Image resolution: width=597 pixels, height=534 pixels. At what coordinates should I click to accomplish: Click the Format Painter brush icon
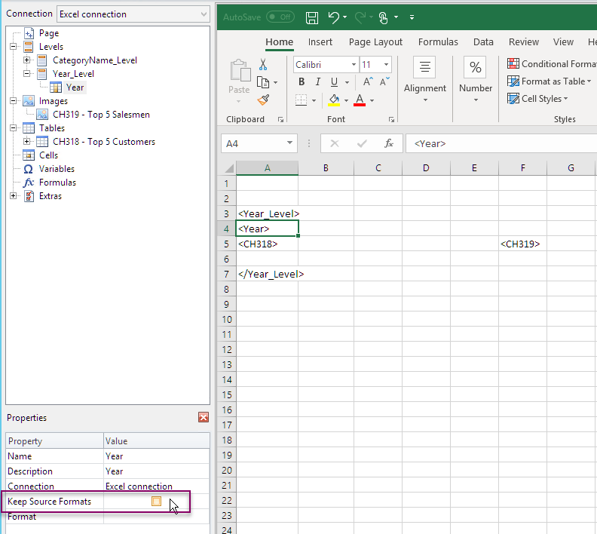(263, 100)
